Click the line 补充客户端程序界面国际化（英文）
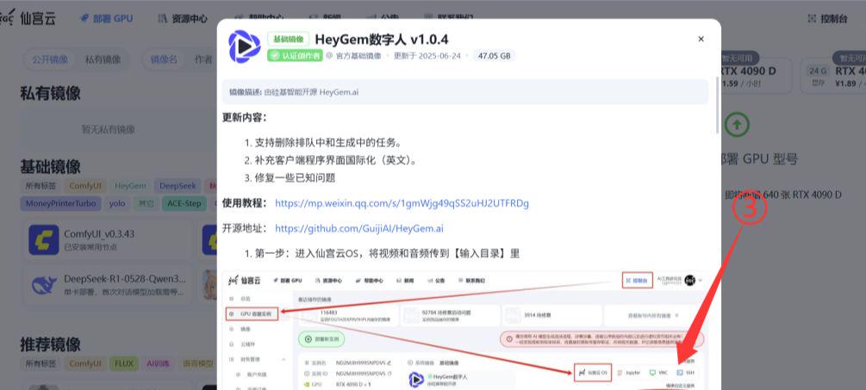The image size is (866, 390). tap(336, 160)
